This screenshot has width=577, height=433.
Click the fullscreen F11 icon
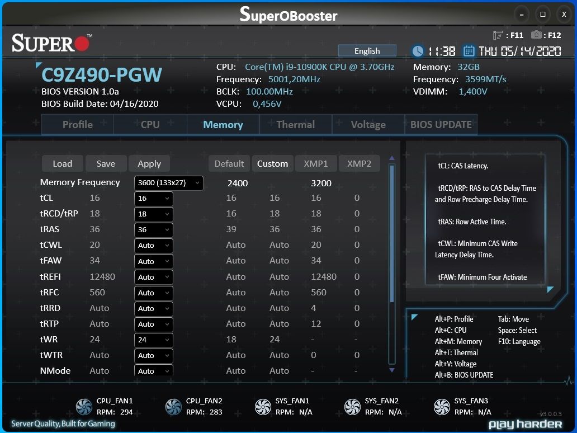[498, 35]
